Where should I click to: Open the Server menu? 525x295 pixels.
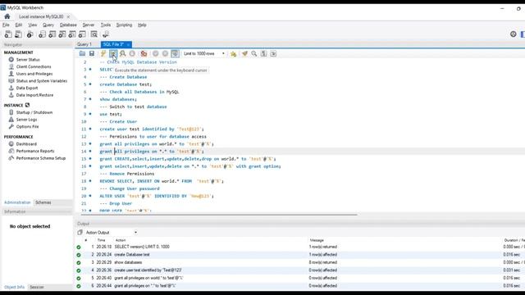tap(89, 25)
